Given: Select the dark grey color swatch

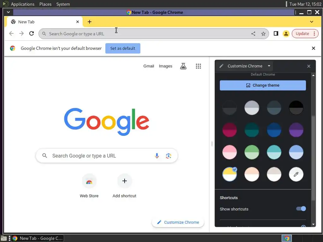Looking at the screenshot, I should [230, 108].
